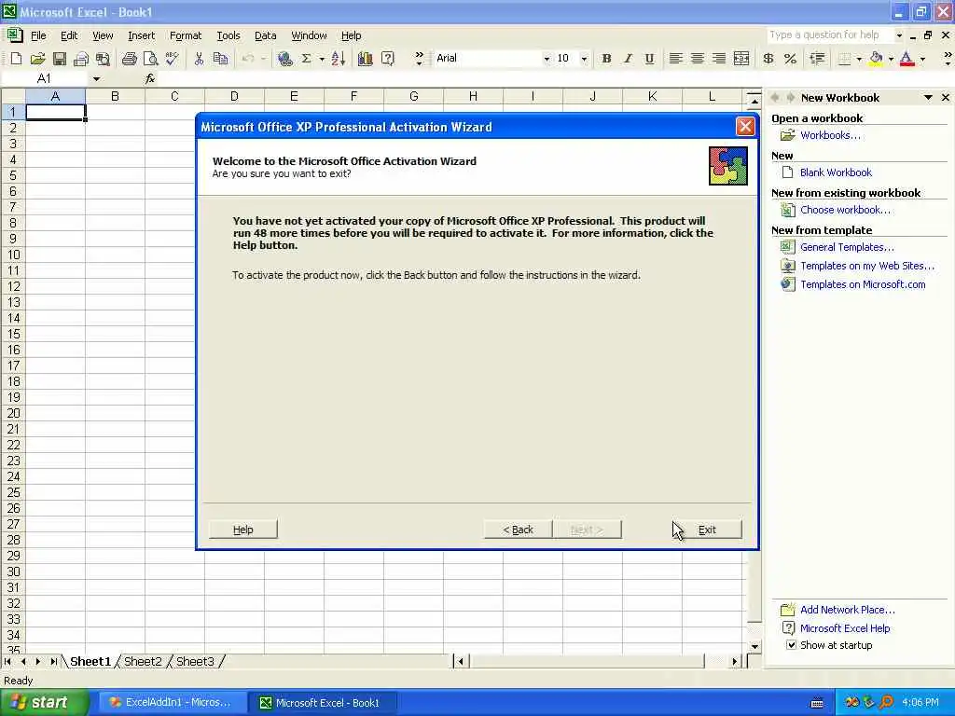Open the Font size dropdown
955x716 pixels.
pos(584,59)
